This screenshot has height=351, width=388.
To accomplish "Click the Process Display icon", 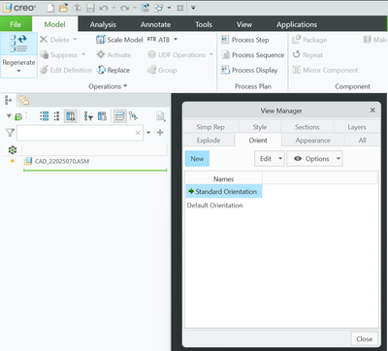I will coord(225,70).
